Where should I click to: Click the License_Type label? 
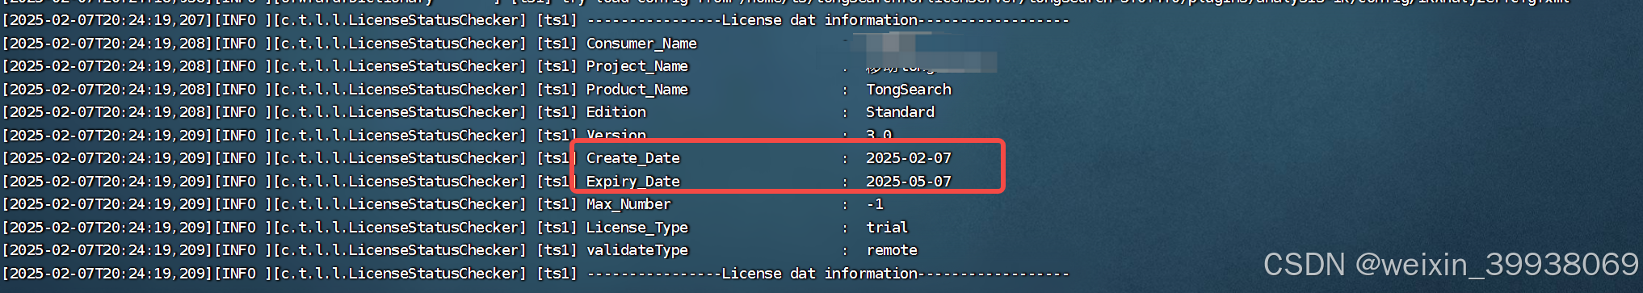(x=637, y=228)
